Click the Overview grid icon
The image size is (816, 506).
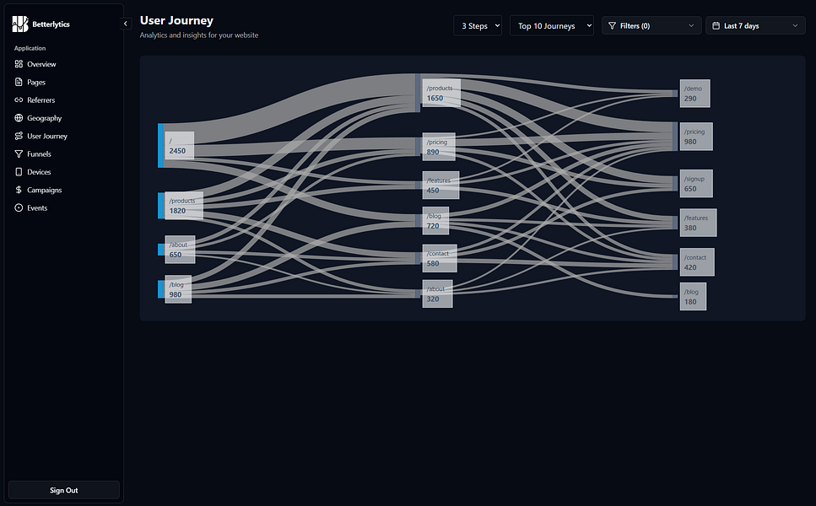[19, 64]
